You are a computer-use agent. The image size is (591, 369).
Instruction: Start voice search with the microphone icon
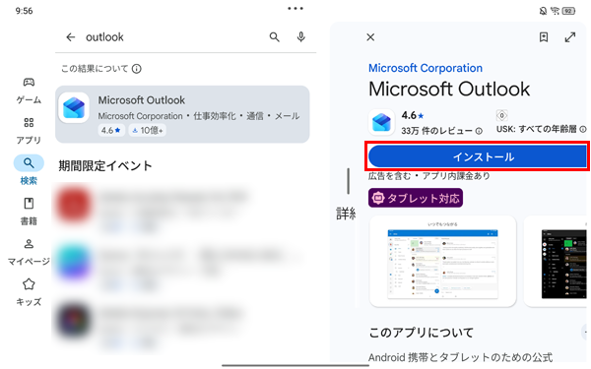300,37
